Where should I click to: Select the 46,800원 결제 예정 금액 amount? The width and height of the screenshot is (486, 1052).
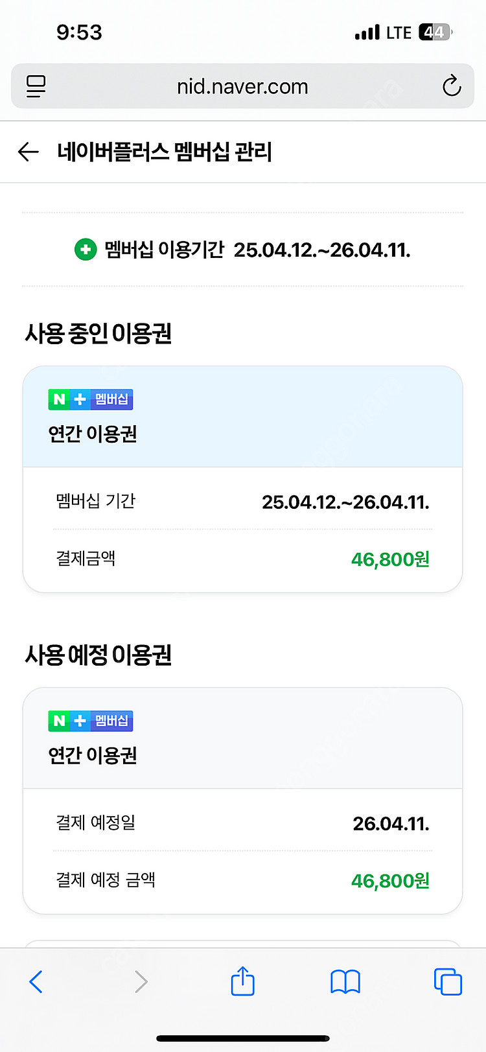point(390,880)
